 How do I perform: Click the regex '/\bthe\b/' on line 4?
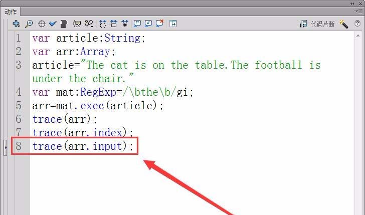(150, 92)
